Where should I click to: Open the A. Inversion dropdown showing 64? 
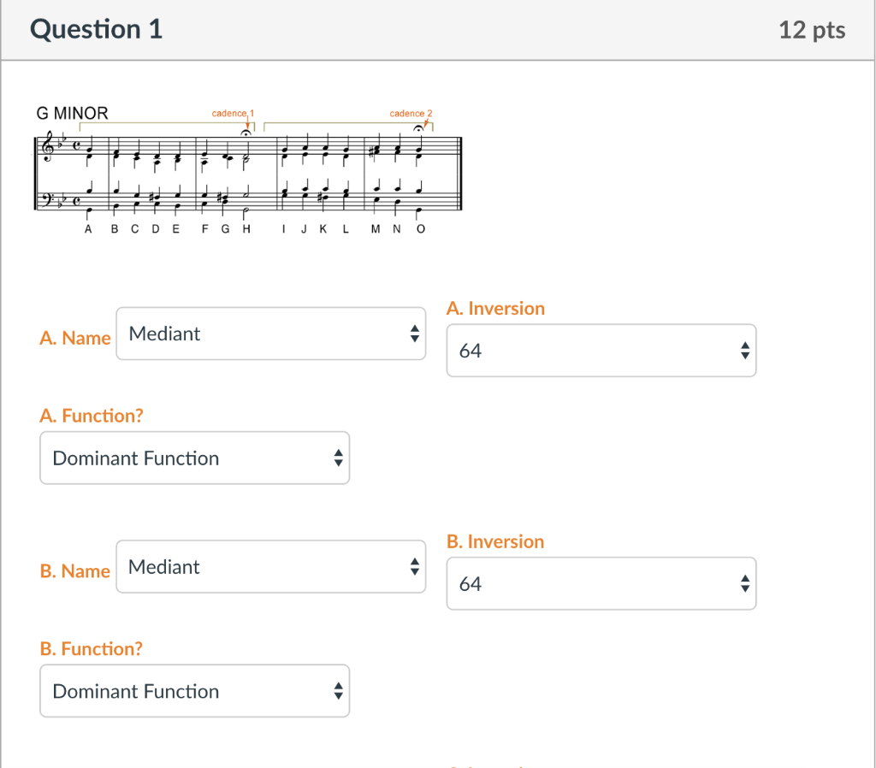click(601, 351)
